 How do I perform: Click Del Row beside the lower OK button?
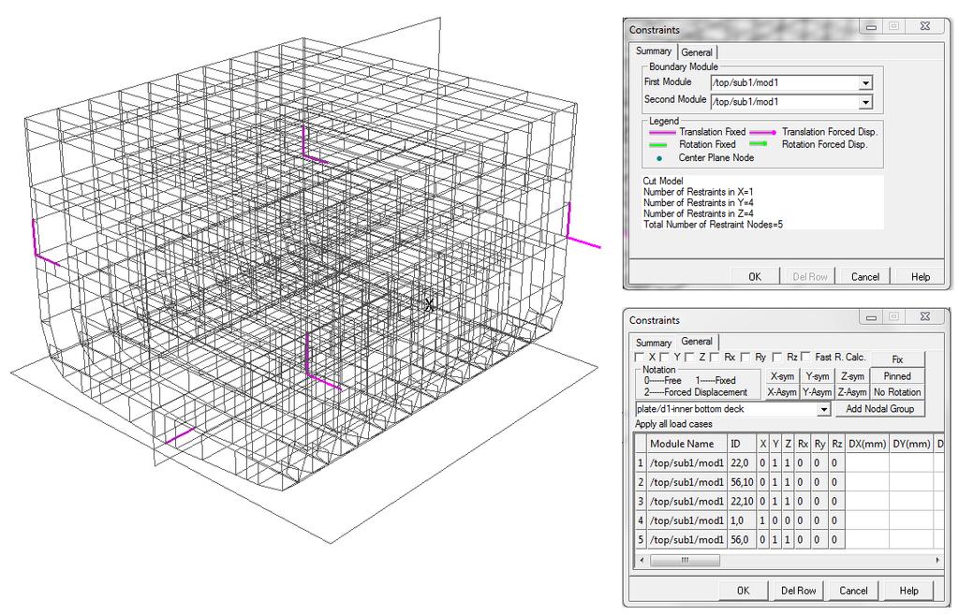(x=798, y=591)
